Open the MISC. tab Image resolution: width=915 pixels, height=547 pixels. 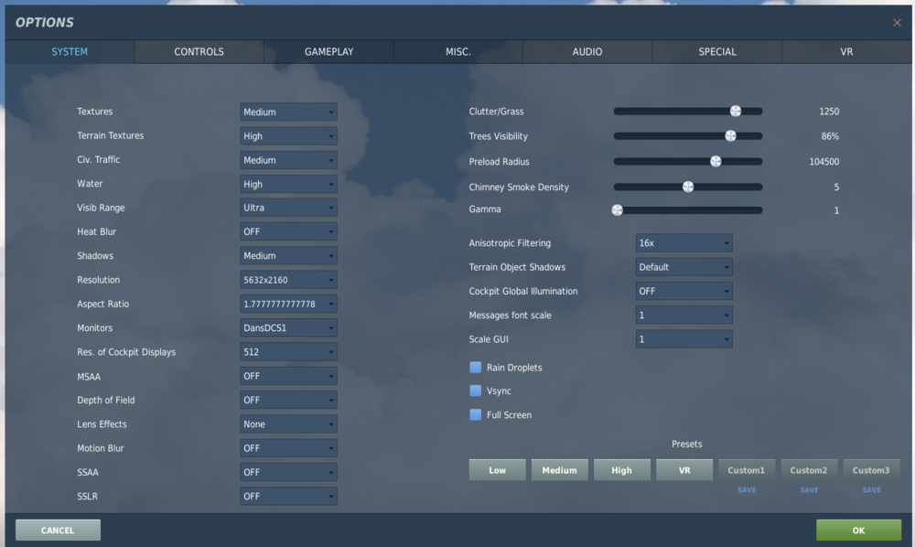click(458, 52)
